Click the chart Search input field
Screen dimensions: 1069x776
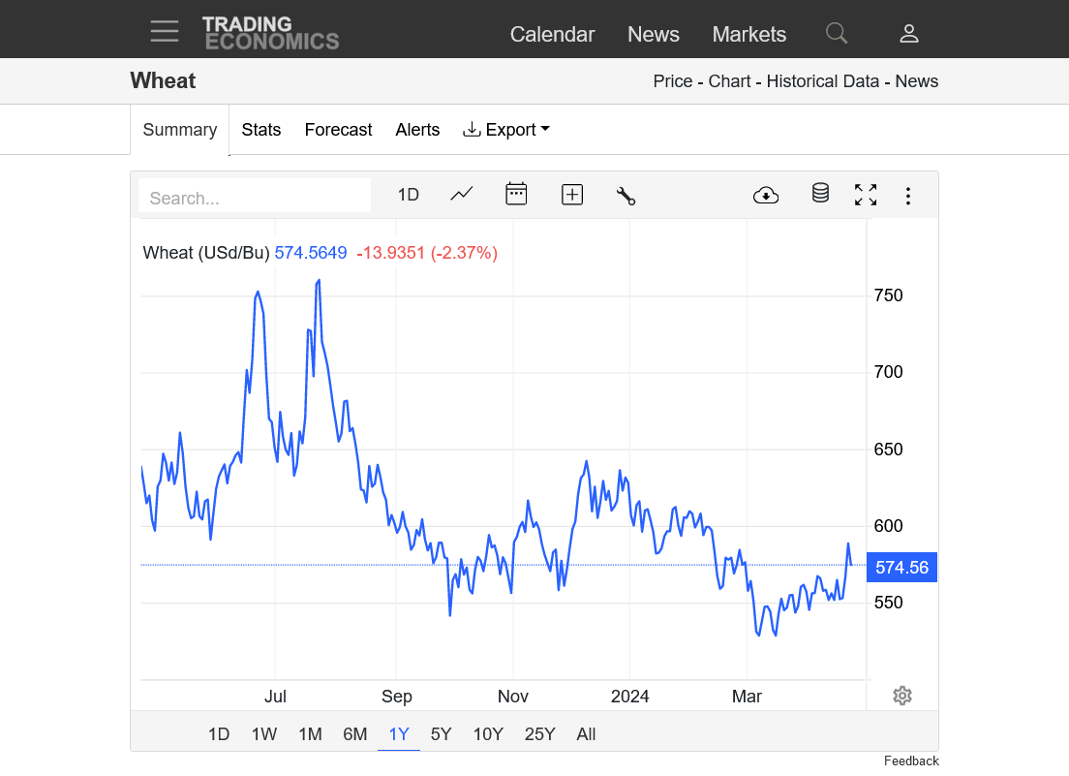pyautogui.click(x=255, y=197)
